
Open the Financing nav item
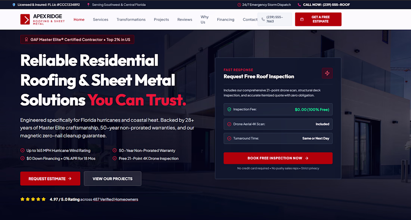[226, 19]
